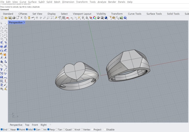This screenshot has width=189, height=132.
Task: Open the Perspective viewport dropdown arrow
Action: 24,22
